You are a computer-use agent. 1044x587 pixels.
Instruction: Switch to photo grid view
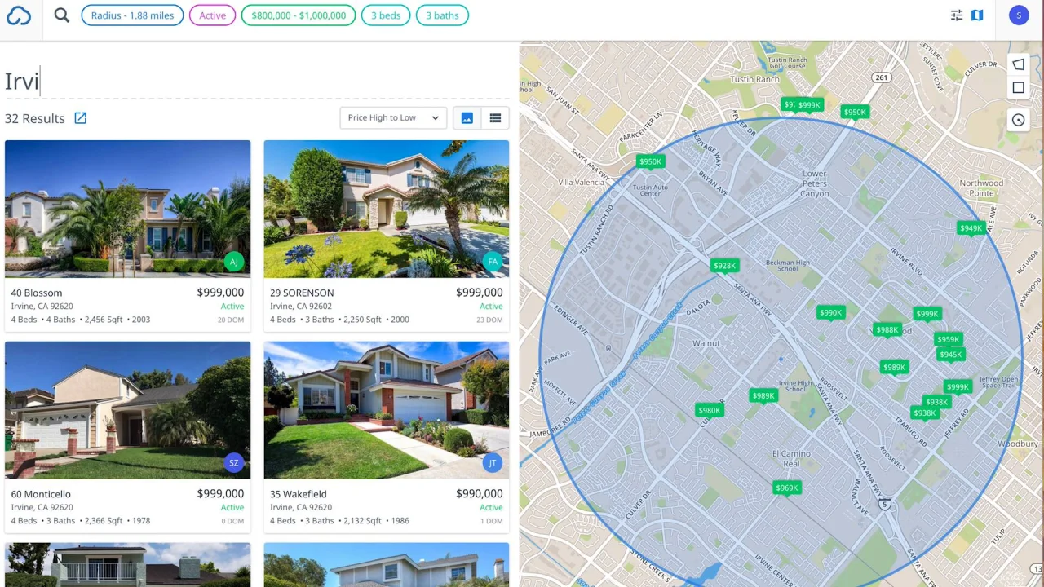(467, 118)
